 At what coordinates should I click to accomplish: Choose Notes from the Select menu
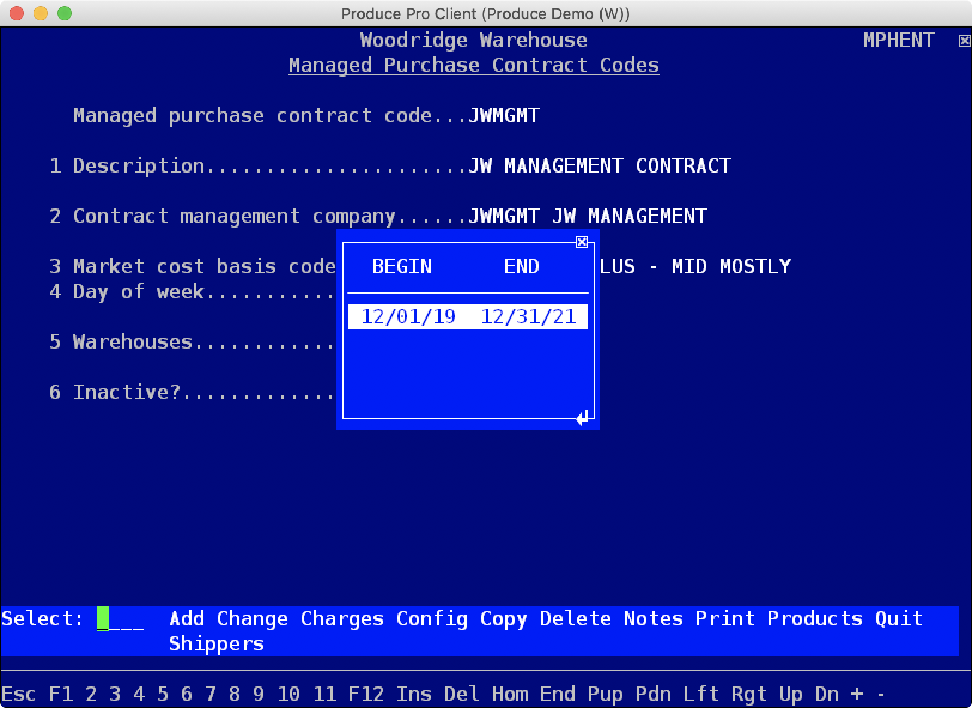[x=653, y=619]
